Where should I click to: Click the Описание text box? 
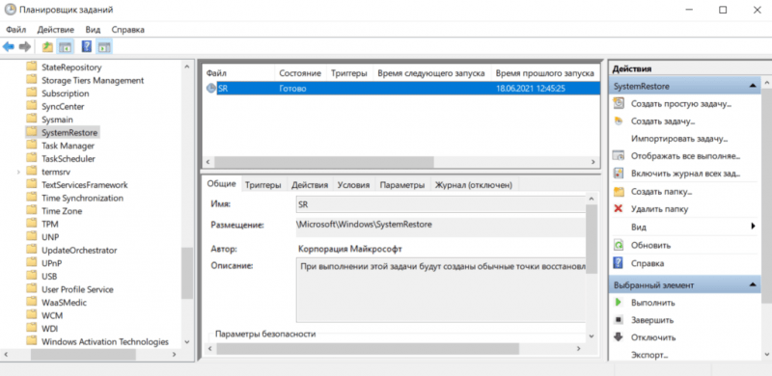pos(441,290)
